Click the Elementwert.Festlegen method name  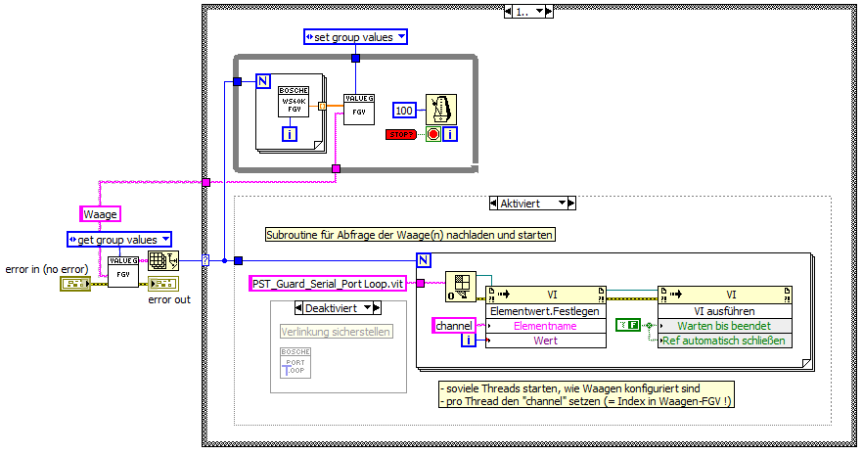(x=545, y=311)
